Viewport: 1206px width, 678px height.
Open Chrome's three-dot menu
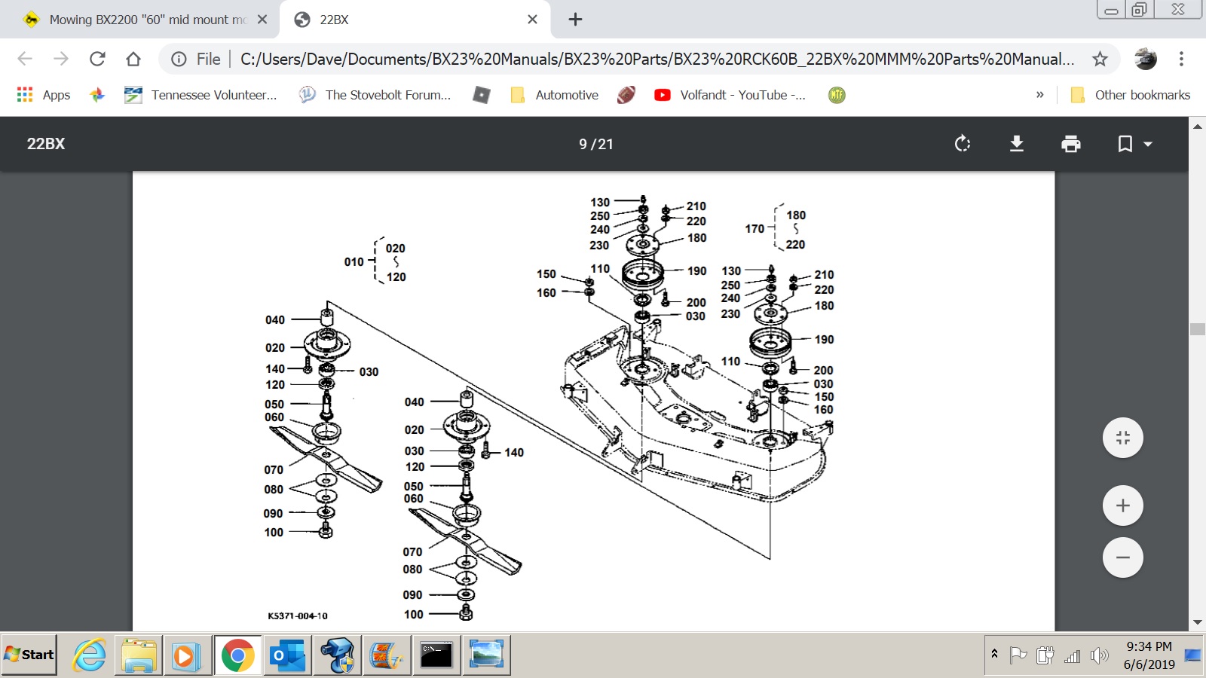click(x=1181, y=59)
